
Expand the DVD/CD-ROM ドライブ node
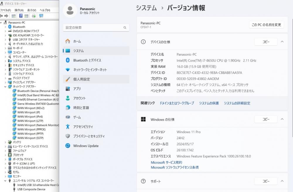point(5,31)
